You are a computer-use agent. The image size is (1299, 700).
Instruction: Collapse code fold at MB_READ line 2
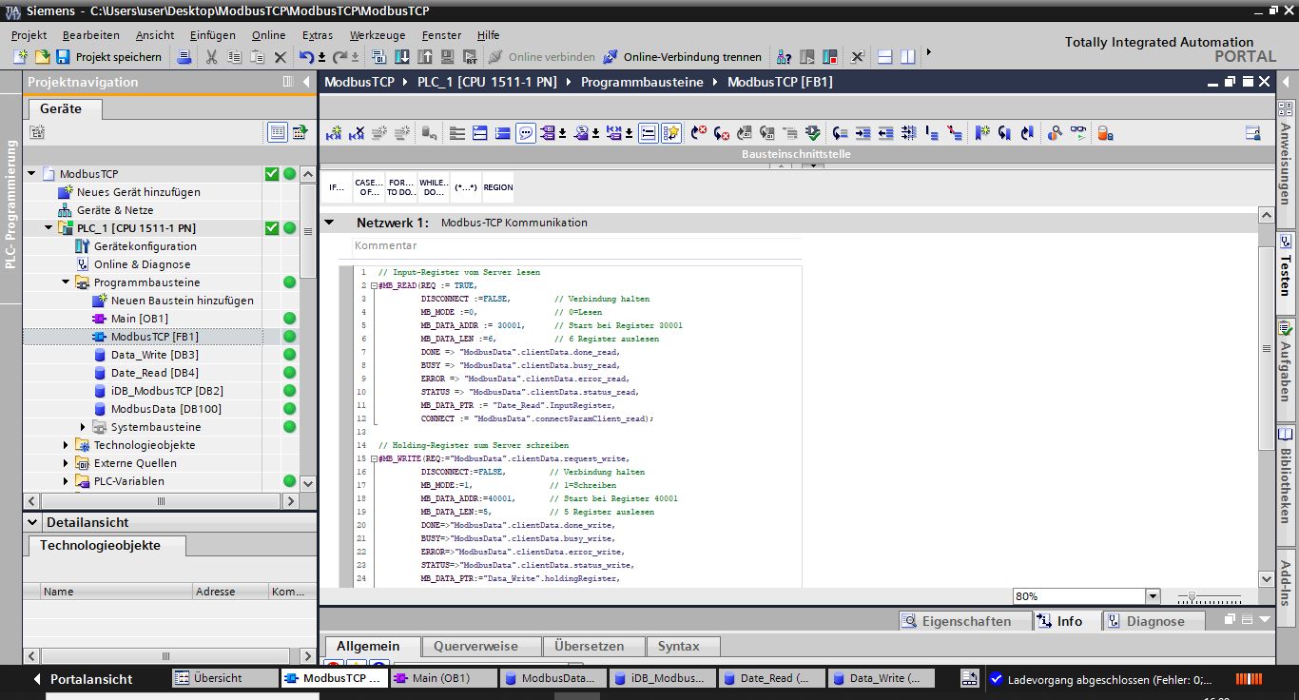pos(375,285)
